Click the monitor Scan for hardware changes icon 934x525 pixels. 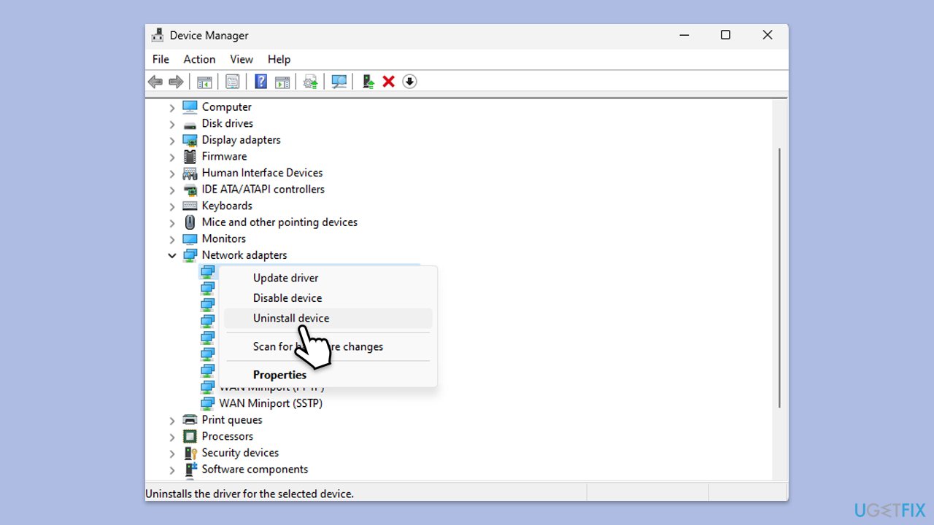pyautogui.click(x=339, y=82)
